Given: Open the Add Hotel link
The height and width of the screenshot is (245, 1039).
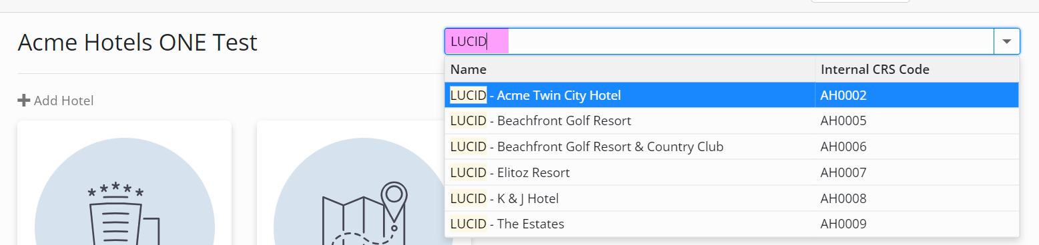Looking at the screenshot, I should coord(55,101).
